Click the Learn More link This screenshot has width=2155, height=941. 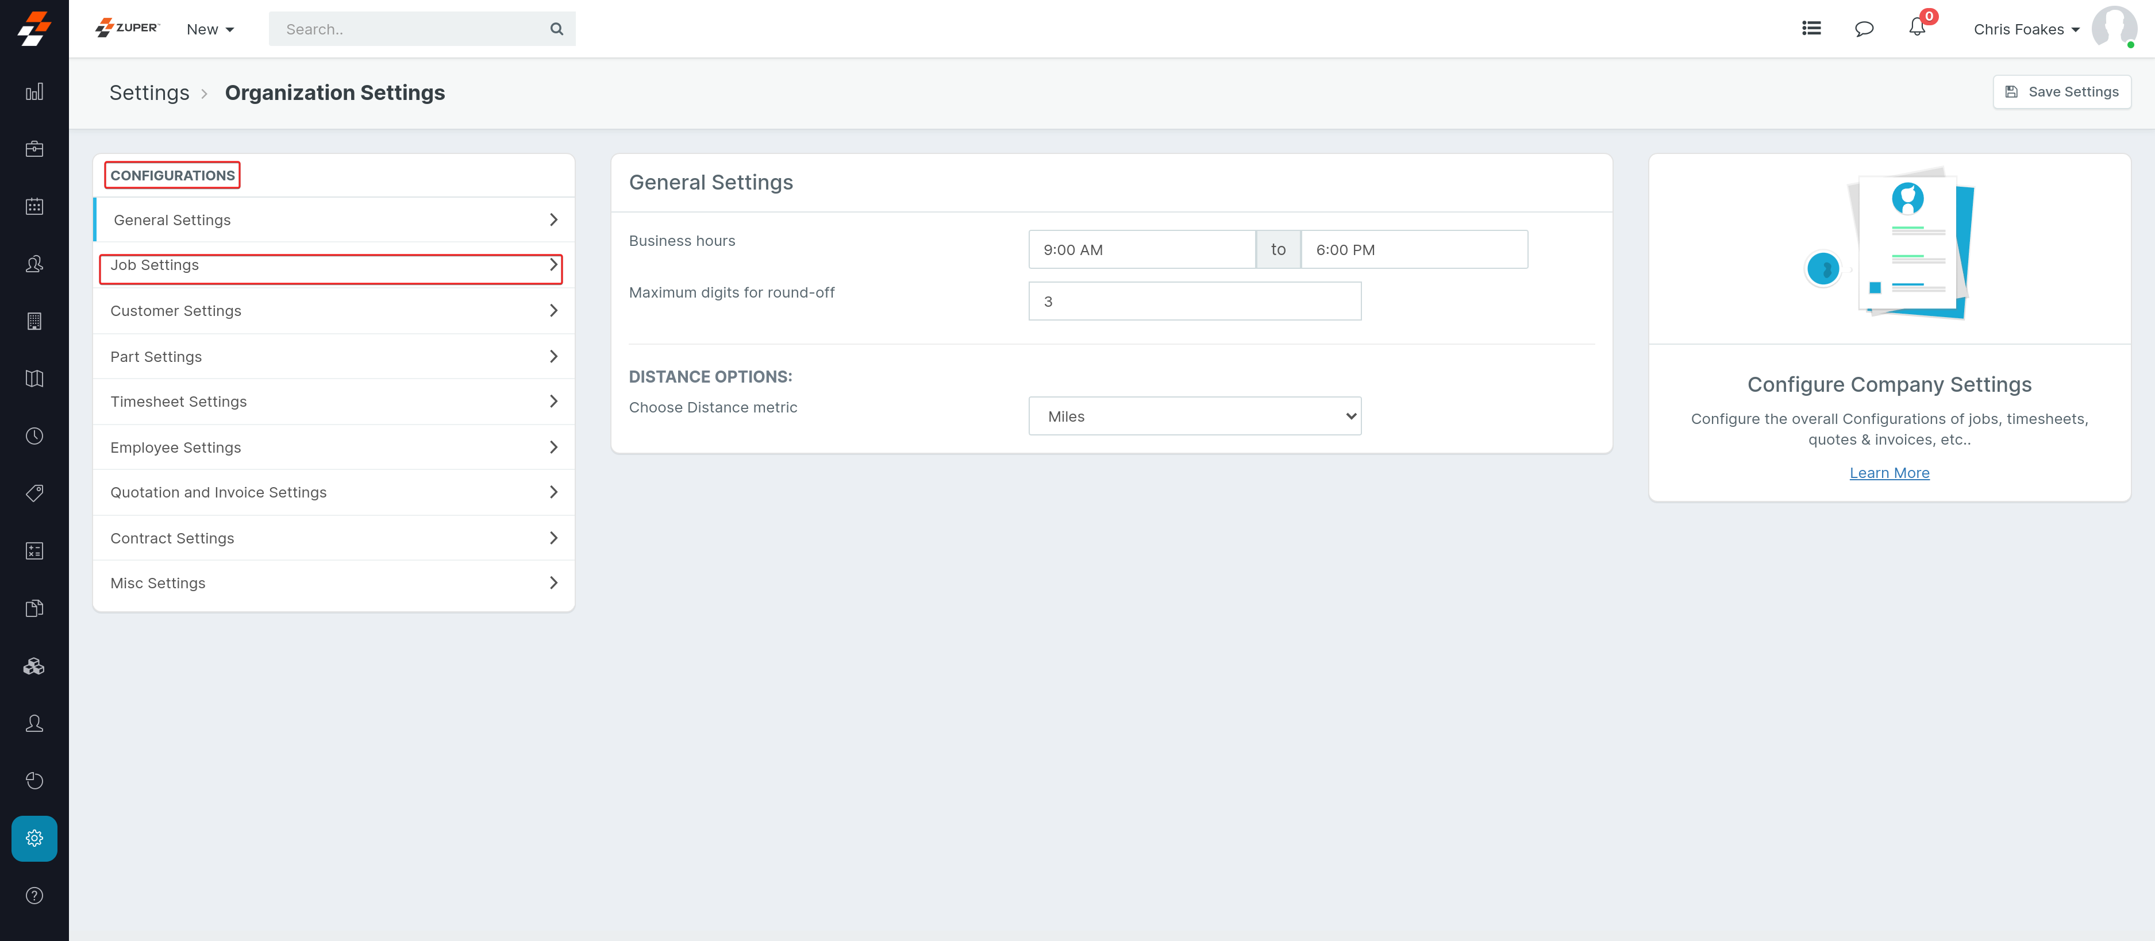click(1889, 473)
